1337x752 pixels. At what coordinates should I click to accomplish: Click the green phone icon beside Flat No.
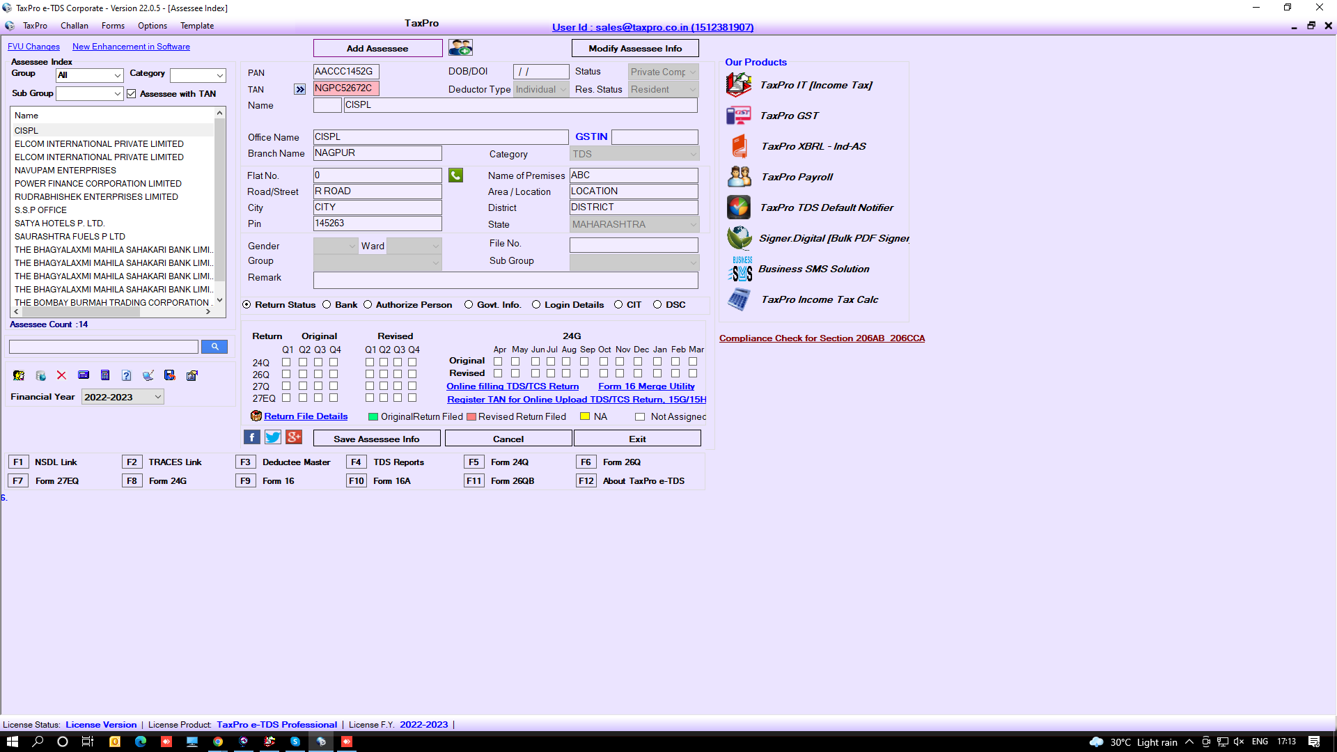pos(455,175)
